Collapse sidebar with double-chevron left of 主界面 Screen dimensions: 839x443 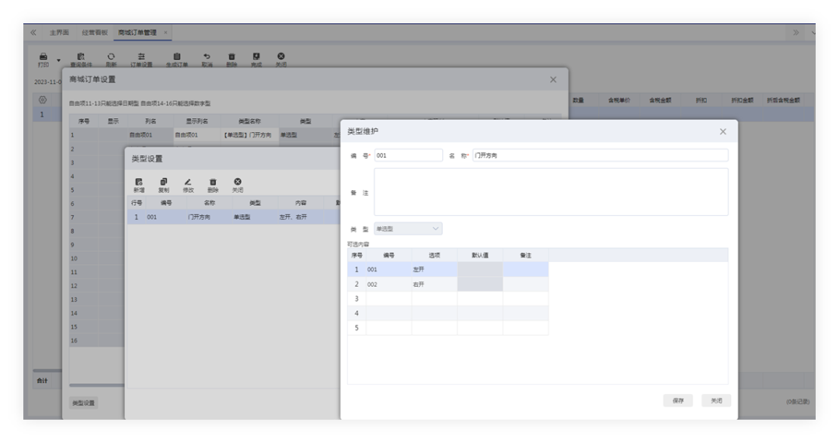click(33, 33)
